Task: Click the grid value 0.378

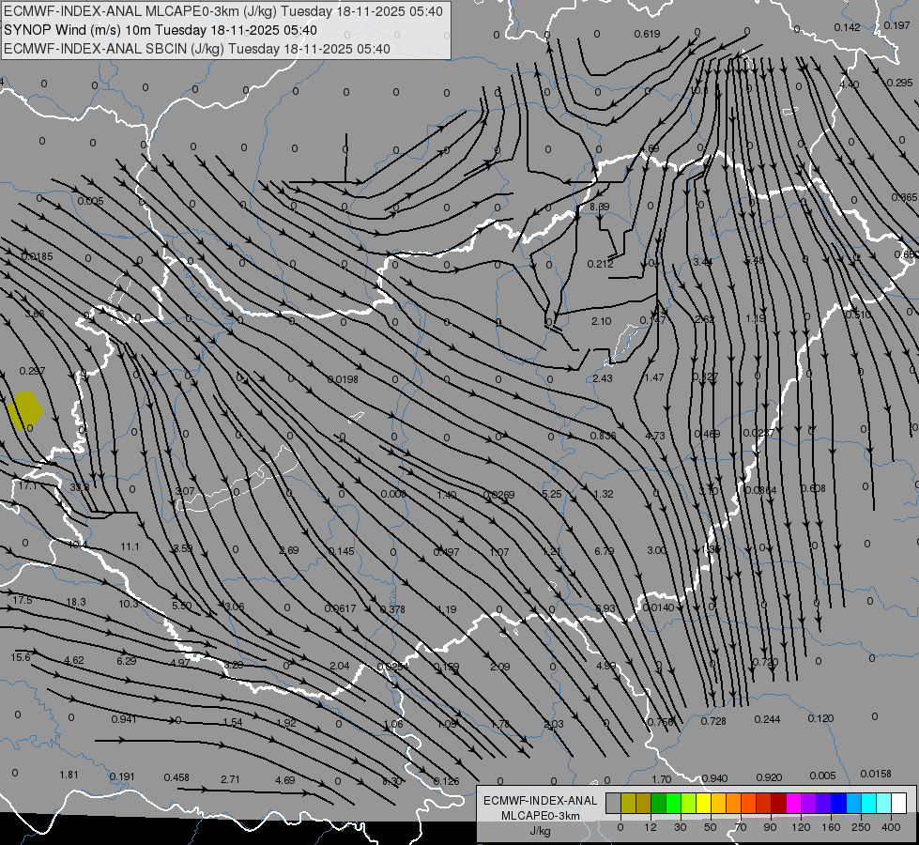Action: tap(392, 609)
